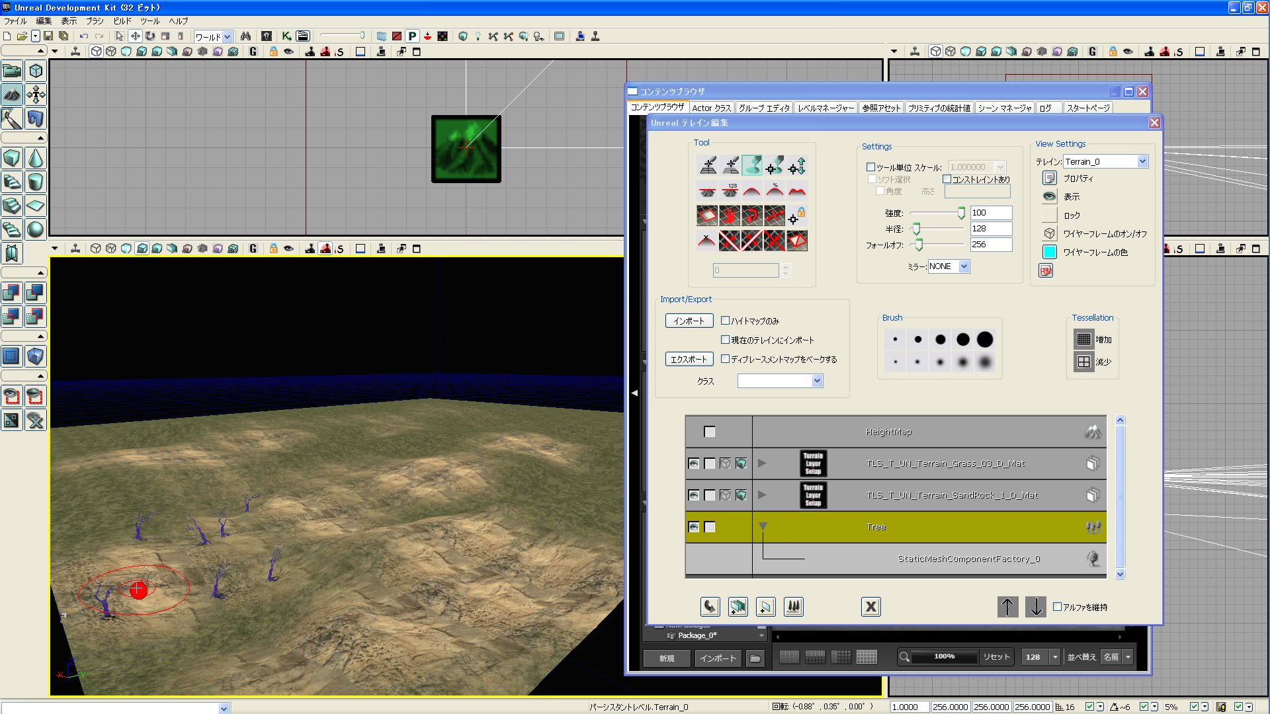Viewport: 1270px width, 714px height.
Task: Click the cyan wireframe color swatch
Action: pyautogui.click(x=1049, y=252)
